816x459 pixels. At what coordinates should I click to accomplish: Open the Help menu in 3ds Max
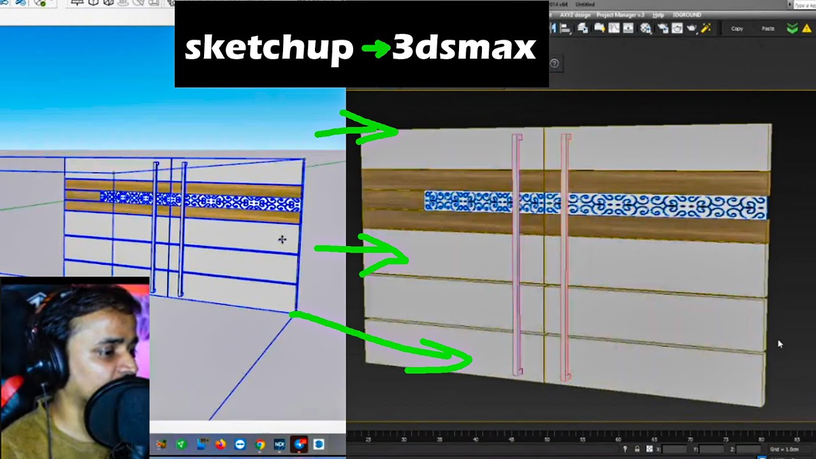[659, 15]
